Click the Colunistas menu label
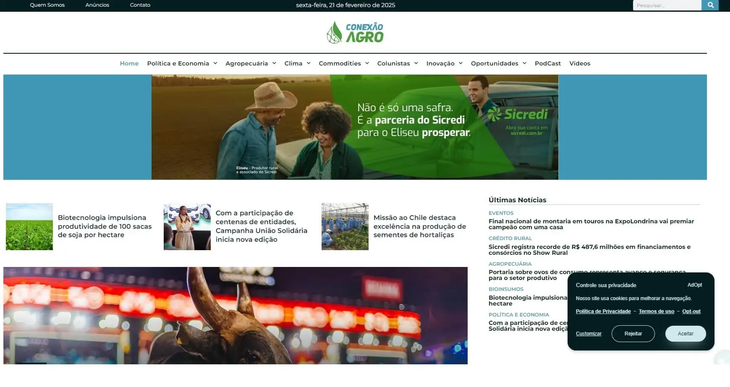Screen dimensions: 730x387 point(393,63)
